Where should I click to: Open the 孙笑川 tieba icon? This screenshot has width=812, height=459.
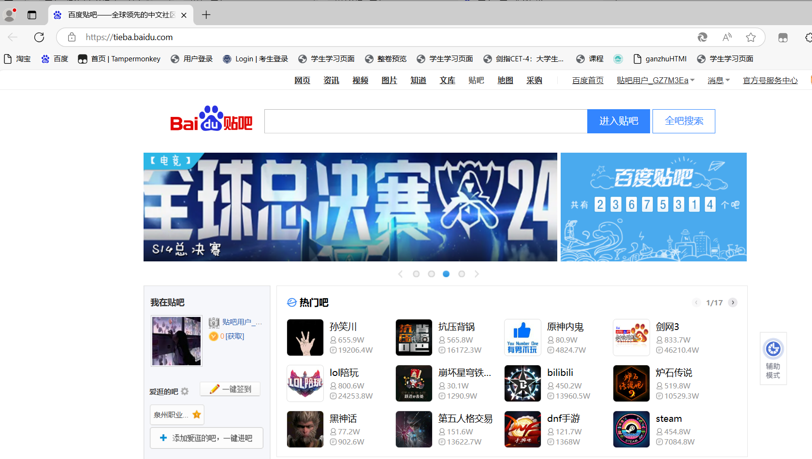[305, 337]
